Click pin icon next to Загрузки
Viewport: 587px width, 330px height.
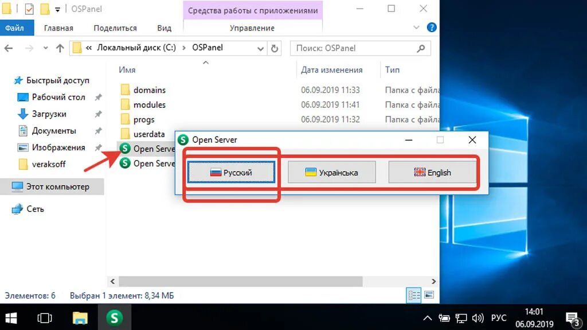pyautogui.click(x=98, y=114)
